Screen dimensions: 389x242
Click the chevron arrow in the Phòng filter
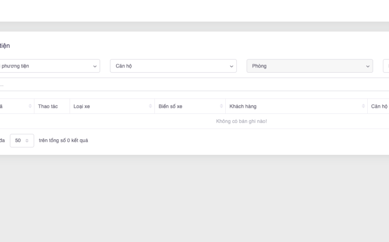point(368,66)
